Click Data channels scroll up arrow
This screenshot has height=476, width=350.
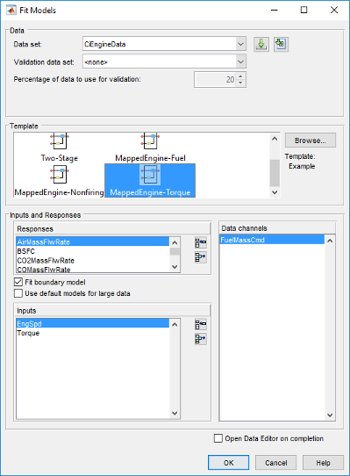[x=330, y=241]
